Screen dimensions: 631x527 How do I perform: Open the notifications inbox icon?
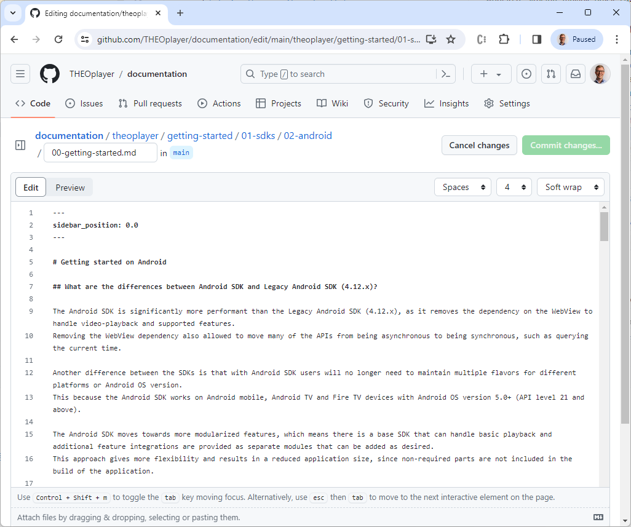(x=576, y=74)
